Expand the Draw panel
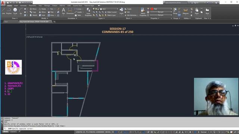Screen dimensions: 239x134 15,18
